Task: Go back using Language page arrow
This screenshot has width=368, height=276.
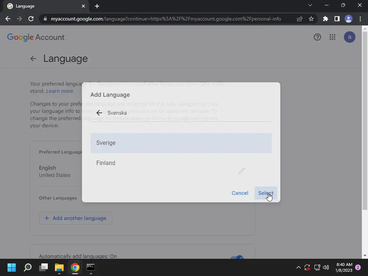Action: pyautogui.click(x=33, y=59)
